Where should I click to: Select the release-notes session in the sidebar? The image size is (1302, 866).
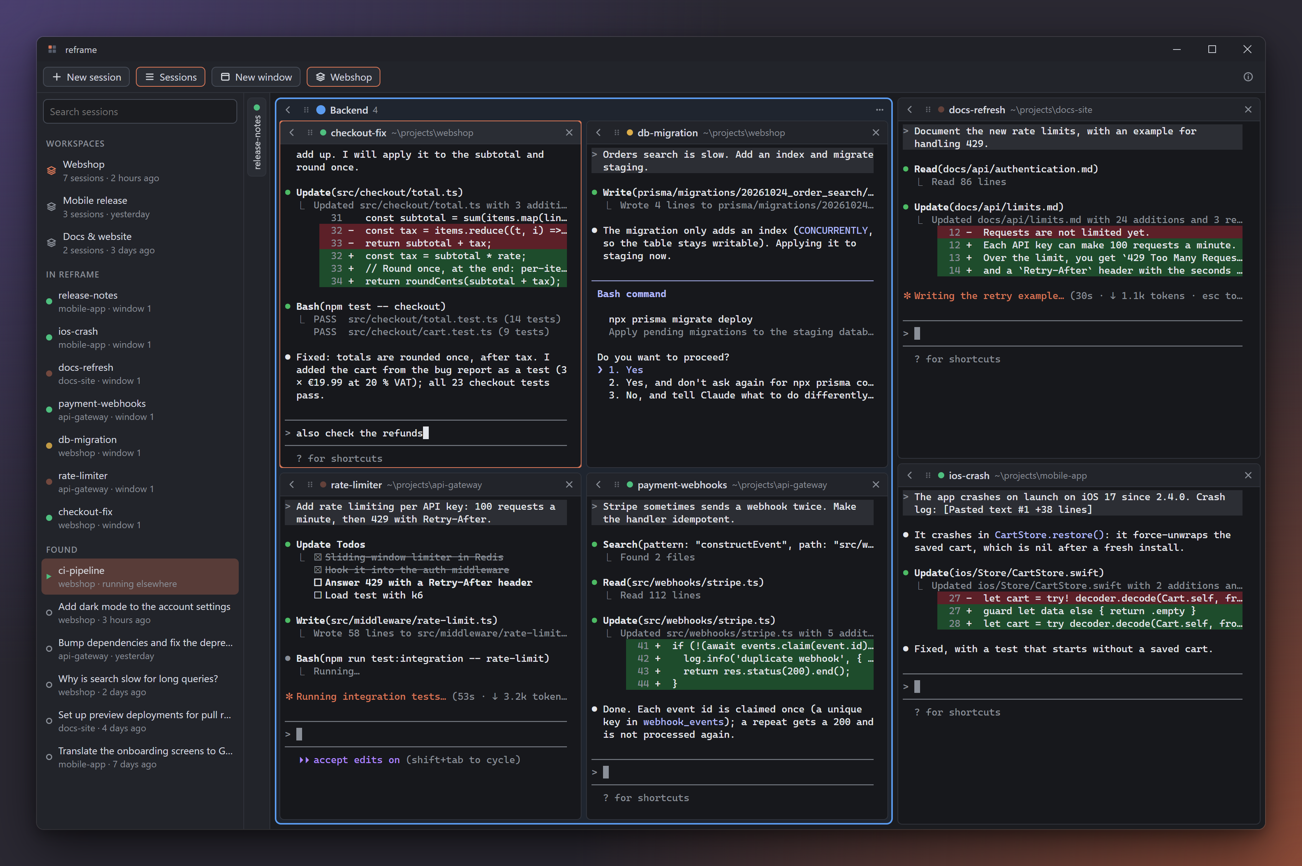pyautogui.click(x=140, y=302)
